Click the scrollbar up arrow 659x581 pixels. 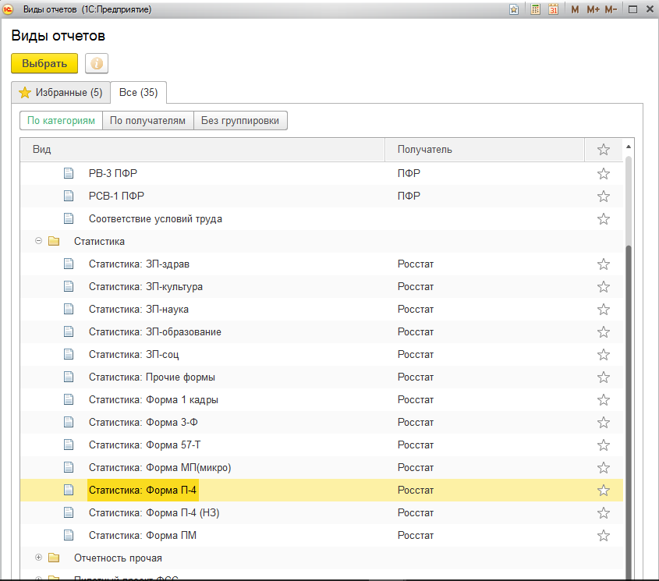click(629, 147)
